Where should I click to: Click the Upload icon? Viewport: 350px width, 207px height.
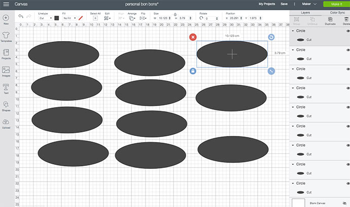pos(6,122)
